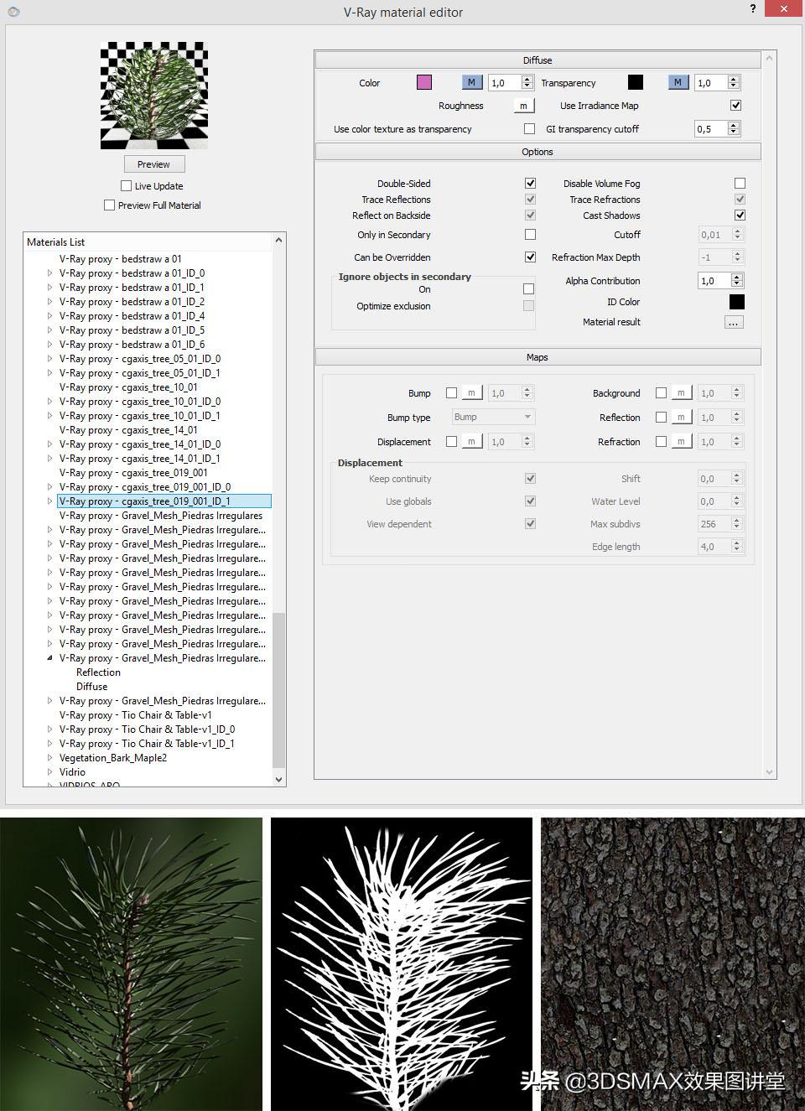The width and height of the screenshot is (805, 1111).
Task: Expand the Vegetation_Bark_Maple2 material
Action: click(49, 758)
